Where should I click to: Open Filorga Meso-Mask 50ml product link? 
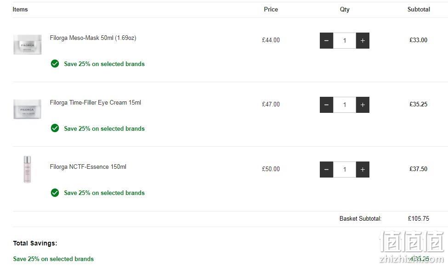tap(93, 38)
